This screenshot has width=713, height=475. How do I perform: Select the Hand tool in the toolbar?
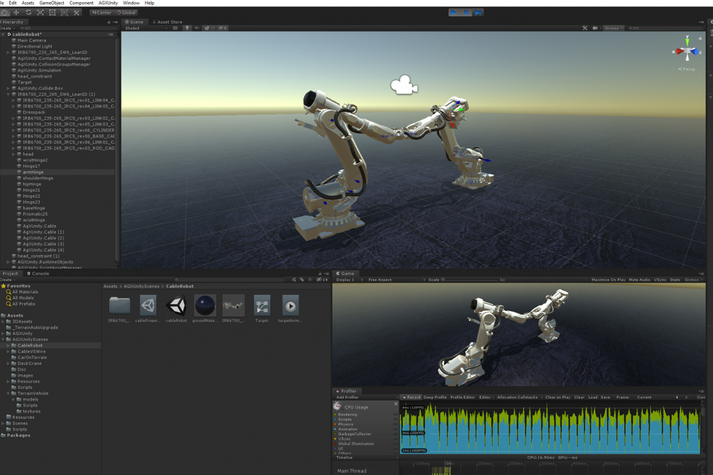point(4,12)
